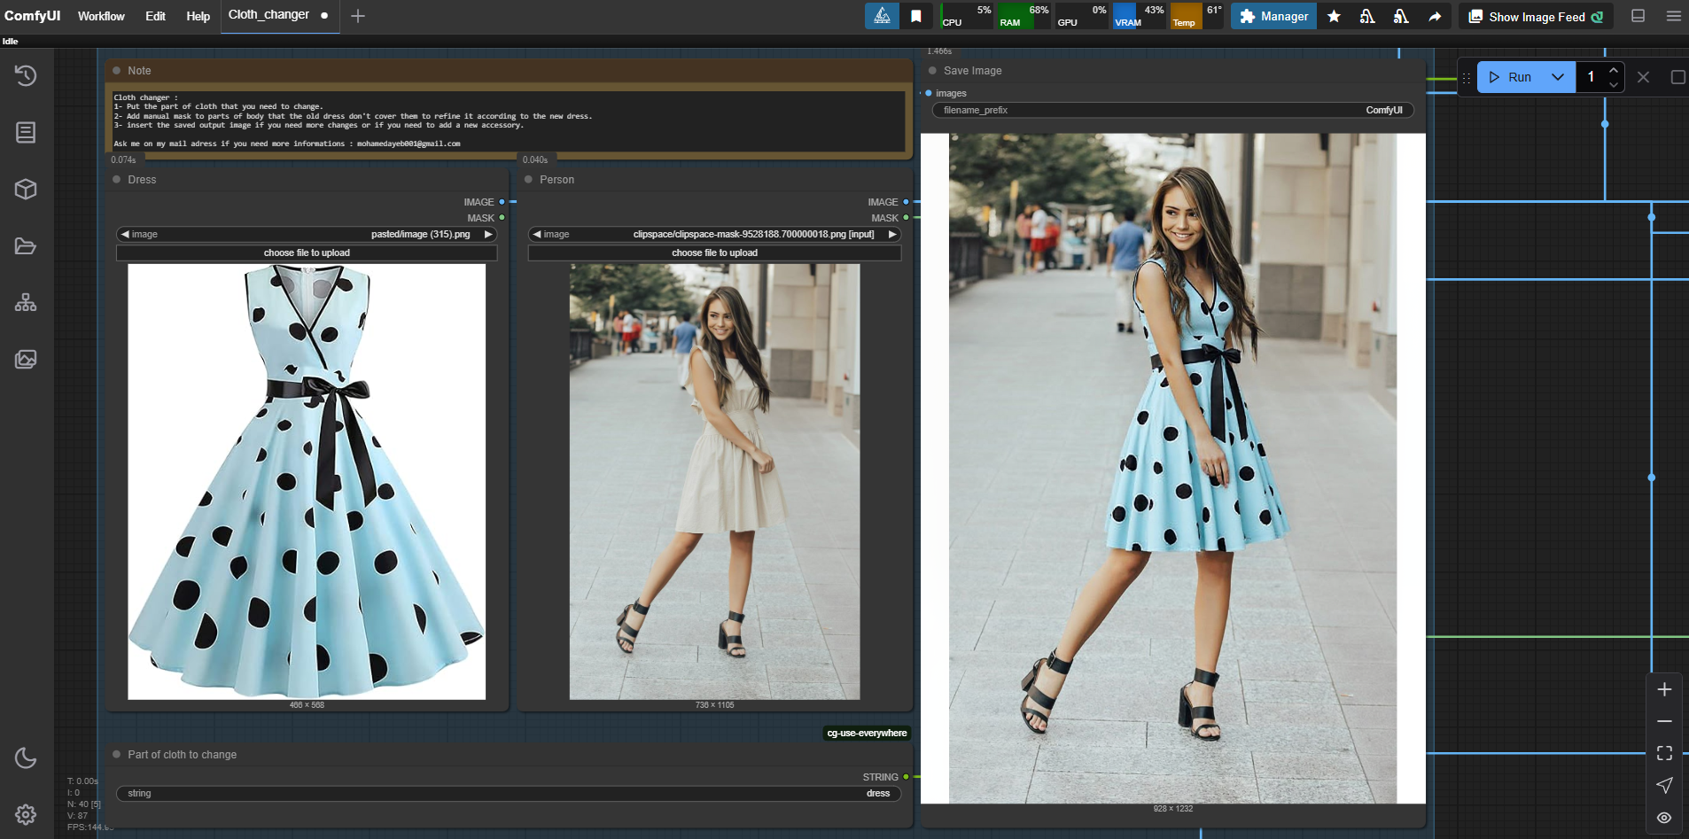Click the star icon beside Manager
Image resolution: width=1689 pixels, height=839 pixels.
[1334, 16]
